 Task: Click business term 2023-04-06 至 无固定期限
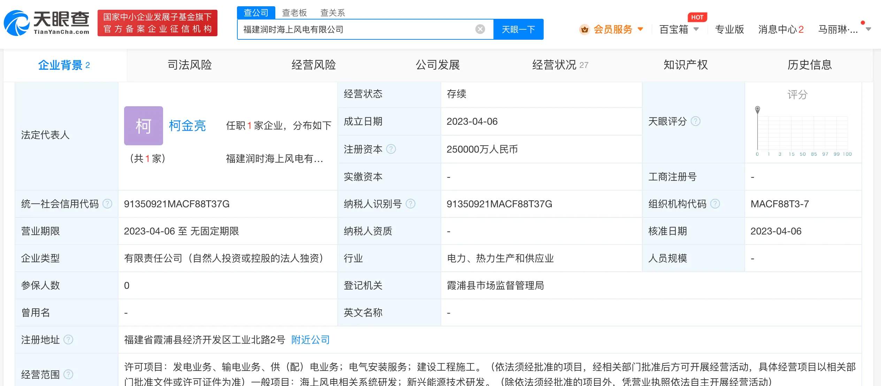(x=182, y=231)
